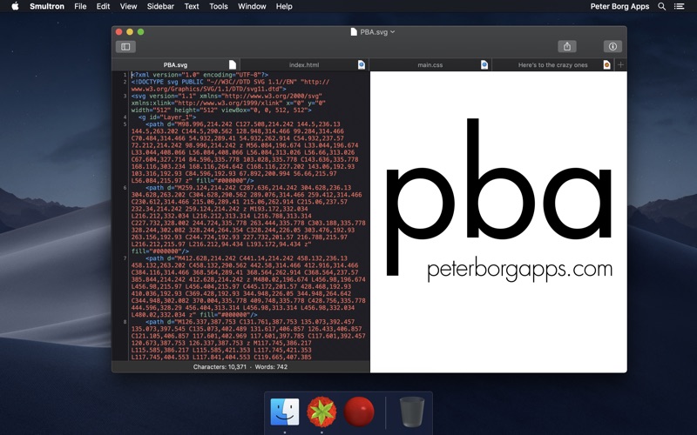
Task: Click the index.html tab file icon
Action: 362,64
